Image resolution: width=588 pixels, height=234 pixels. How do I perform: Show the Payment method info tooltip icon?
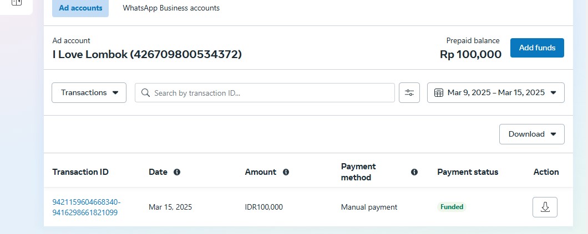[414, 172]
